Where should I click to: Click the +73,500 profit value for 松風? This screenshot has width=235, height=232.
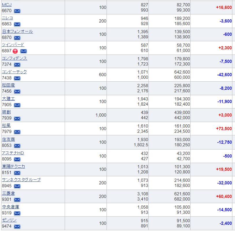(x=224, y=128)
